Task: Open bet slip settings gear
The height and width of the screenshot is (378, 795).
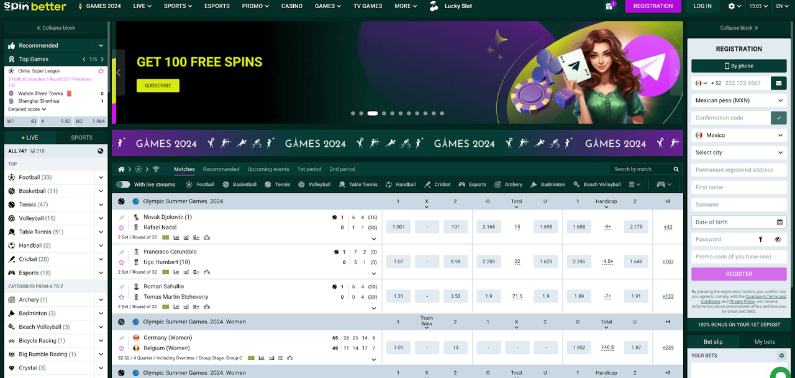Action: tap(782, 356)
